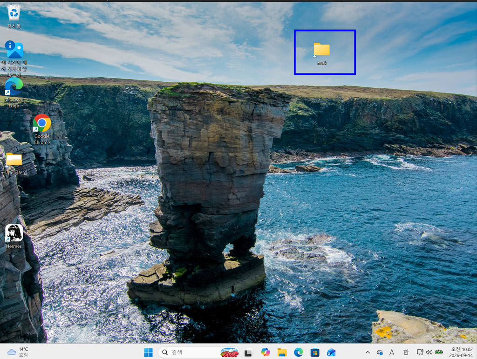Open the OneDrive cloud tray icon

coord(379,352)
